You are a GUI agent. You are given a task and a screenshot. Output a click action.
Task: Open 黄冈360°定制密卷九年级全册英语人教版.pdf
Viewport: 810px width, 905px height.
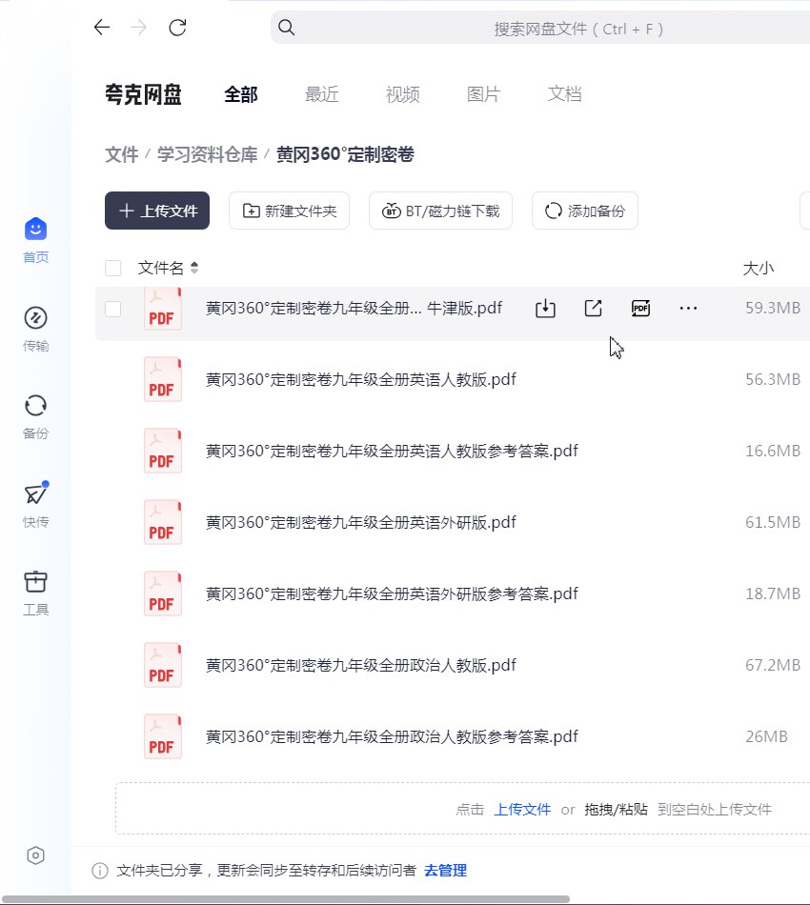[361, 379]
